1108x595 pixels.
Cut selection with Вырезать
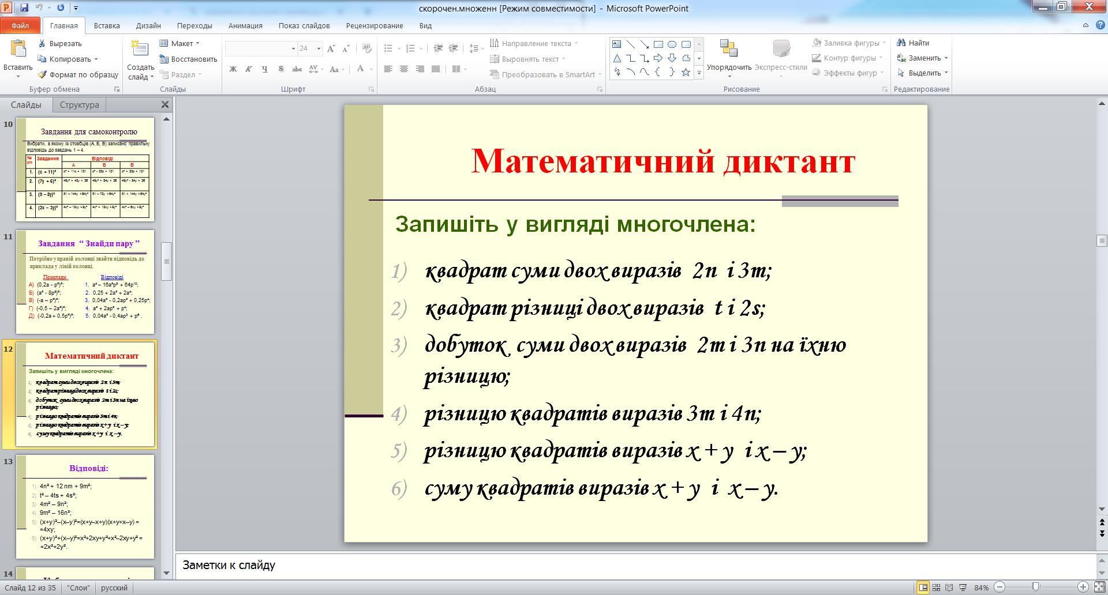(60, 43)
